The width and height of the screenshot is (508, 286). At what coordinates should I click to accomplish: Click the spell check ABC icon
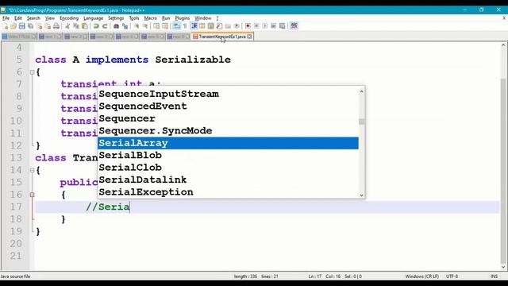[x=294, y=25]
